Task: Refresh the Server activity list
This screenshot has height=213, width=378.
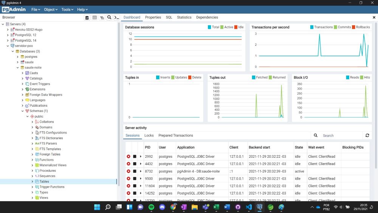Action: (367, 135)
